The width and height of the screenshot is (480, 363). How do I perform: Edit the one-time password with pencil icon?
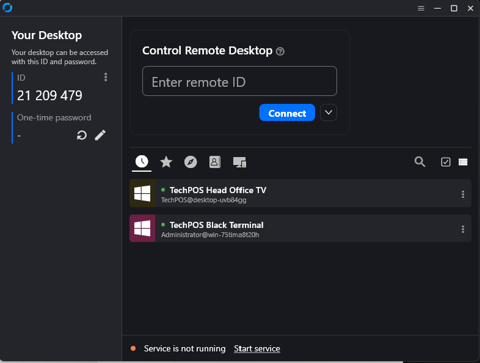(100, 135)
